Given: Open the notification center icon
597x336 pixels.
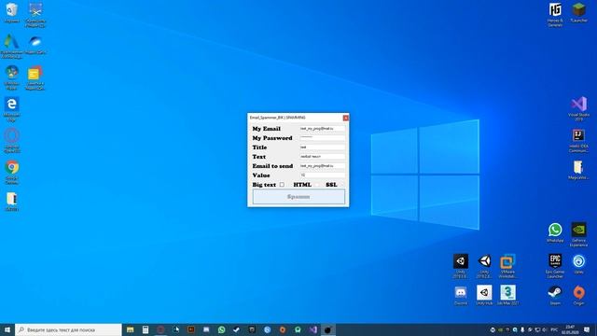Looking at the screenshot, I should [x=587, y=329].
